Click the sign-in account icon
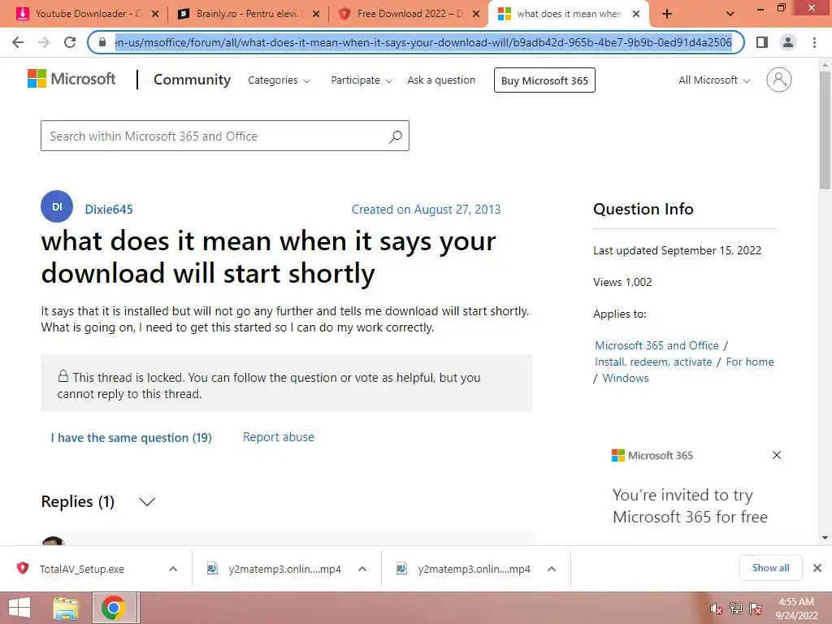The height and width of the screenshot is (624, 832). [x=778, y=80]
